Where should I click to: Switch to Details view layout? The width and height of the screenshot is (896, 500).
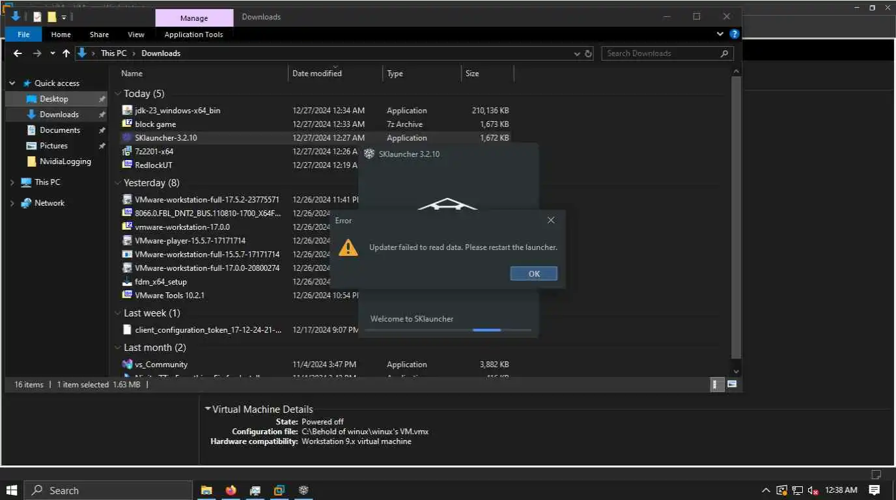tap(716, 385)
